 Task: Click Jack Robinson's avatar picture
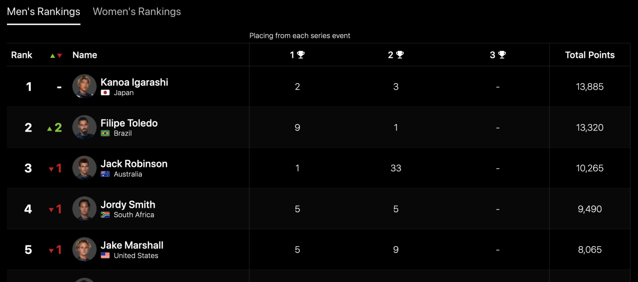click(x=84, y=168)
